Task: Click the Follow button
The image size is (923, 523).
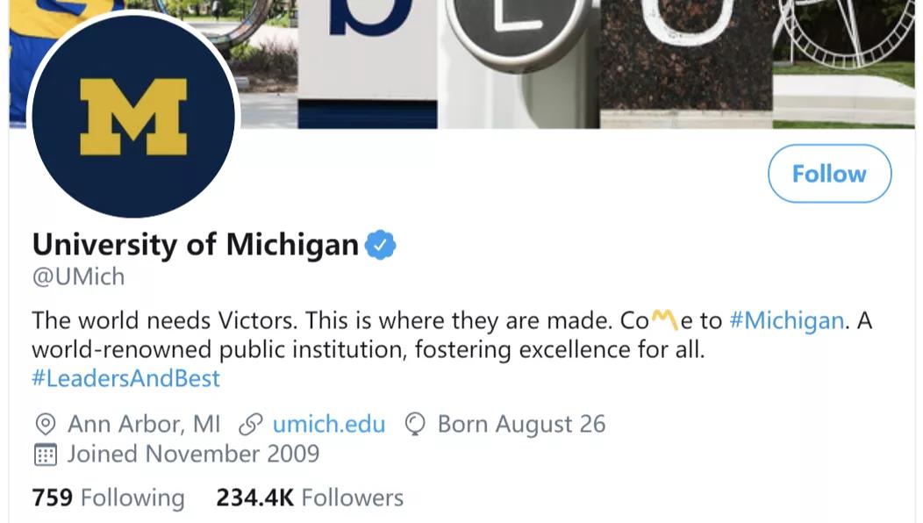Action: pyautogui.click(x=829, y=174)
